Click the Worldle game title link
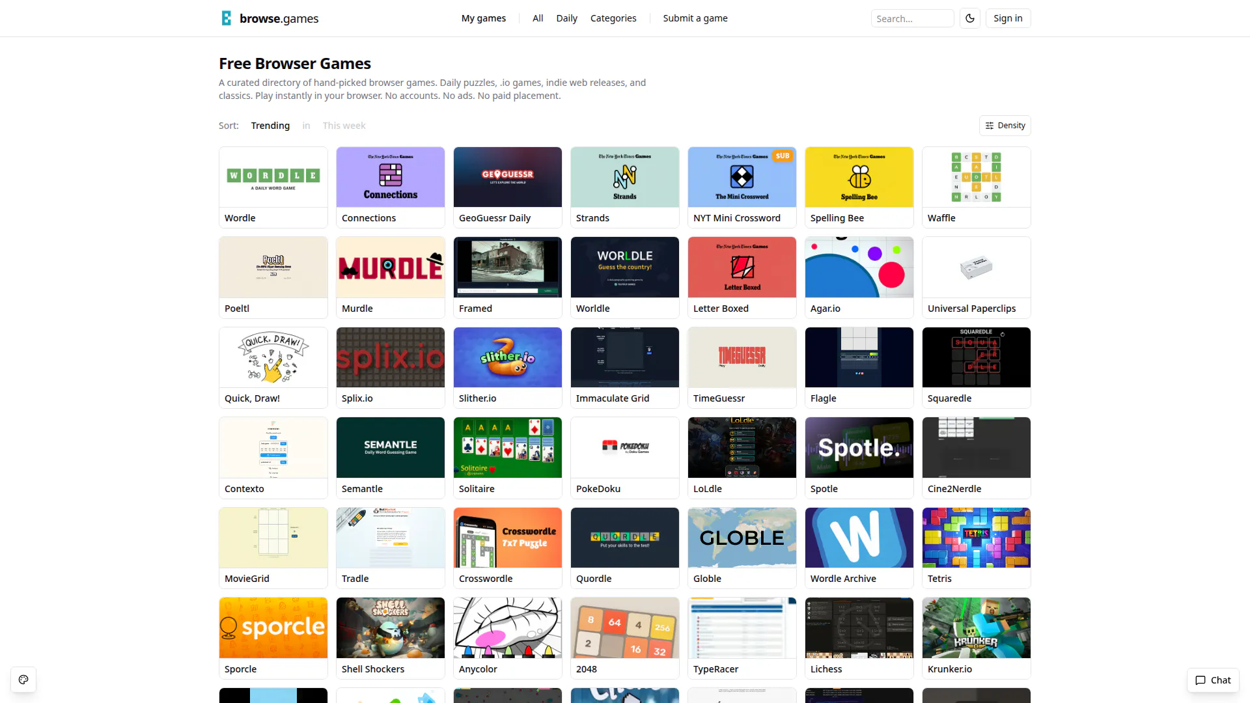Screen dimensions: 1250x703 (x=592, y=309)
